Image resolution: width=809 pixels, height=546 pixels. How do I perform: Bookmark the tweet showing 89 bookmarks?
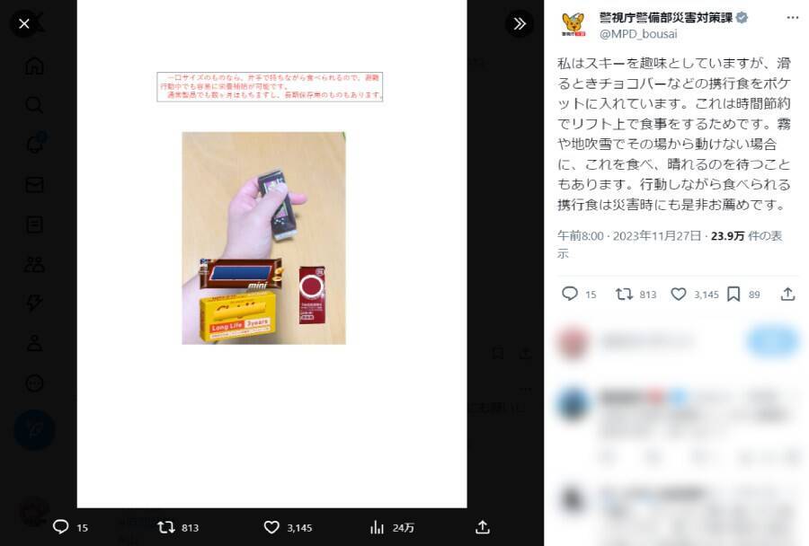[733, 294]
